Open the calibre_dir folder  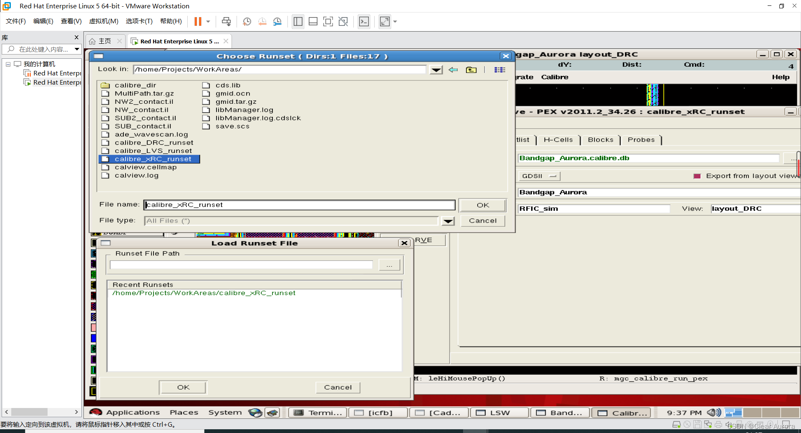pyautogui.click(x=129, y=85)
